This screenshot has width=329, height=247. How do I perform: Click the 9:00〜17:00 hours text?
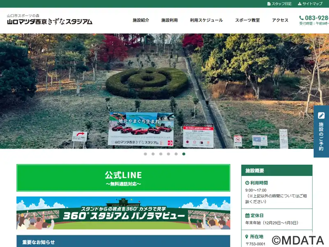pos(256,190)
